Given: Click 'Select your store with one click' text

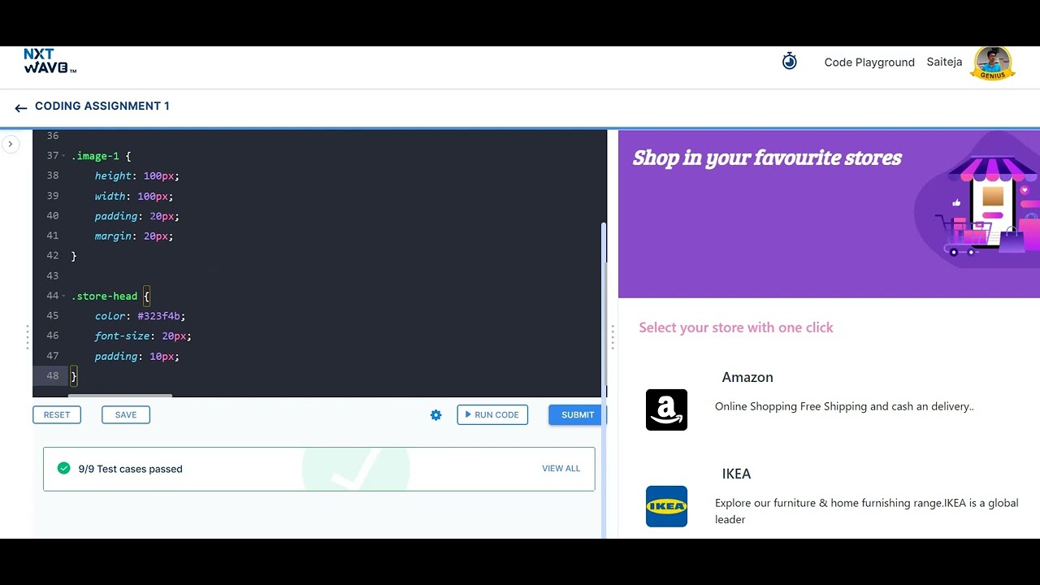Looking at the screenshot, I should 736,327.
